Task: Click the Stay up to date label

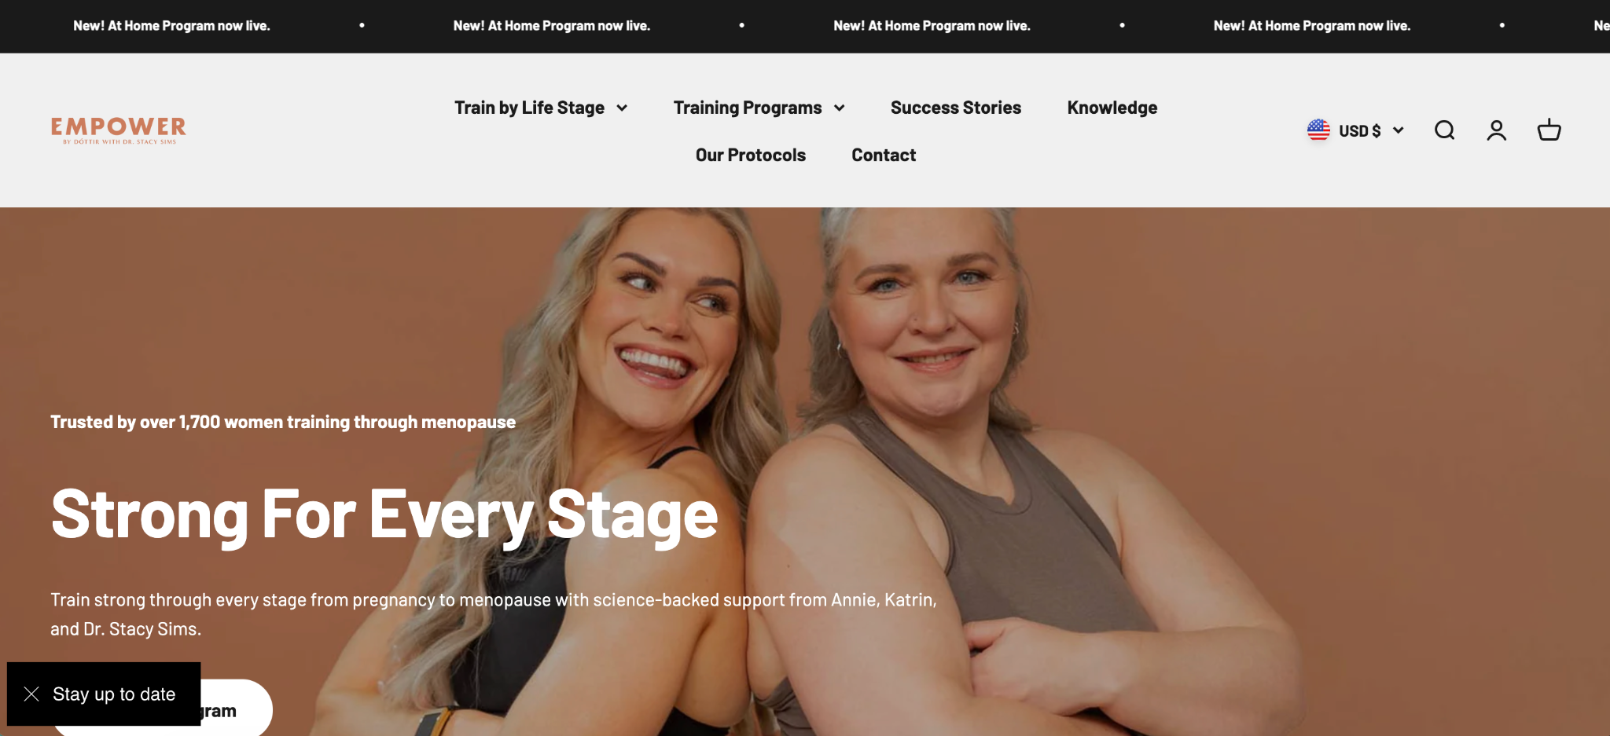Action: (114, 694)
